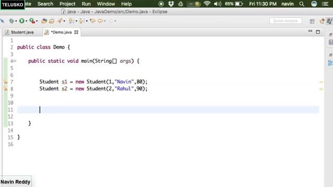Open the Debug dropdown arrow
Screen dimensions: 333x187
(x=16, y=21)
